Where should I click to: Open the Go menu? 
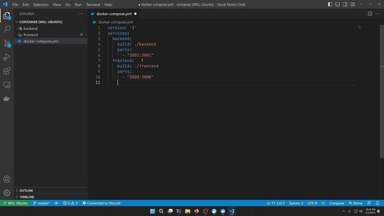(68, 5)
